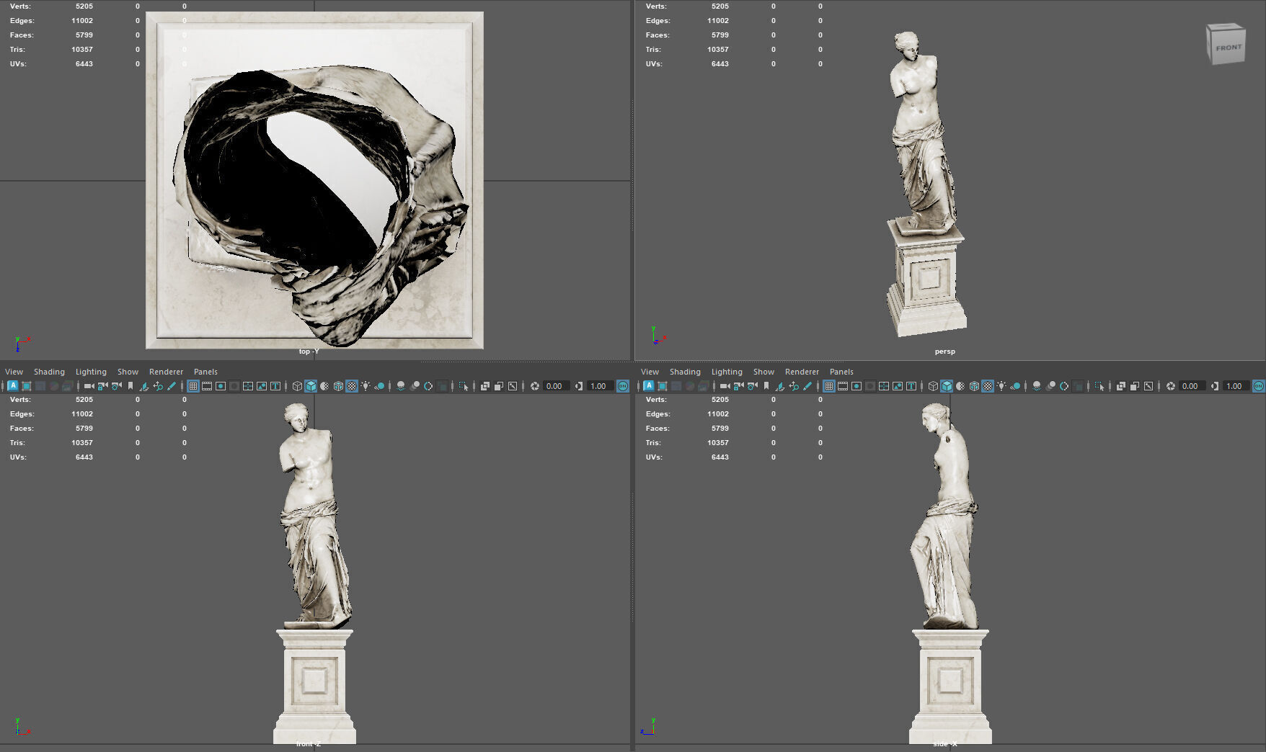The height and width of the screenshot is (752, 1266).
Task: Edit exposure value 0.00 in side viewport
Action: pos(1192,386)
